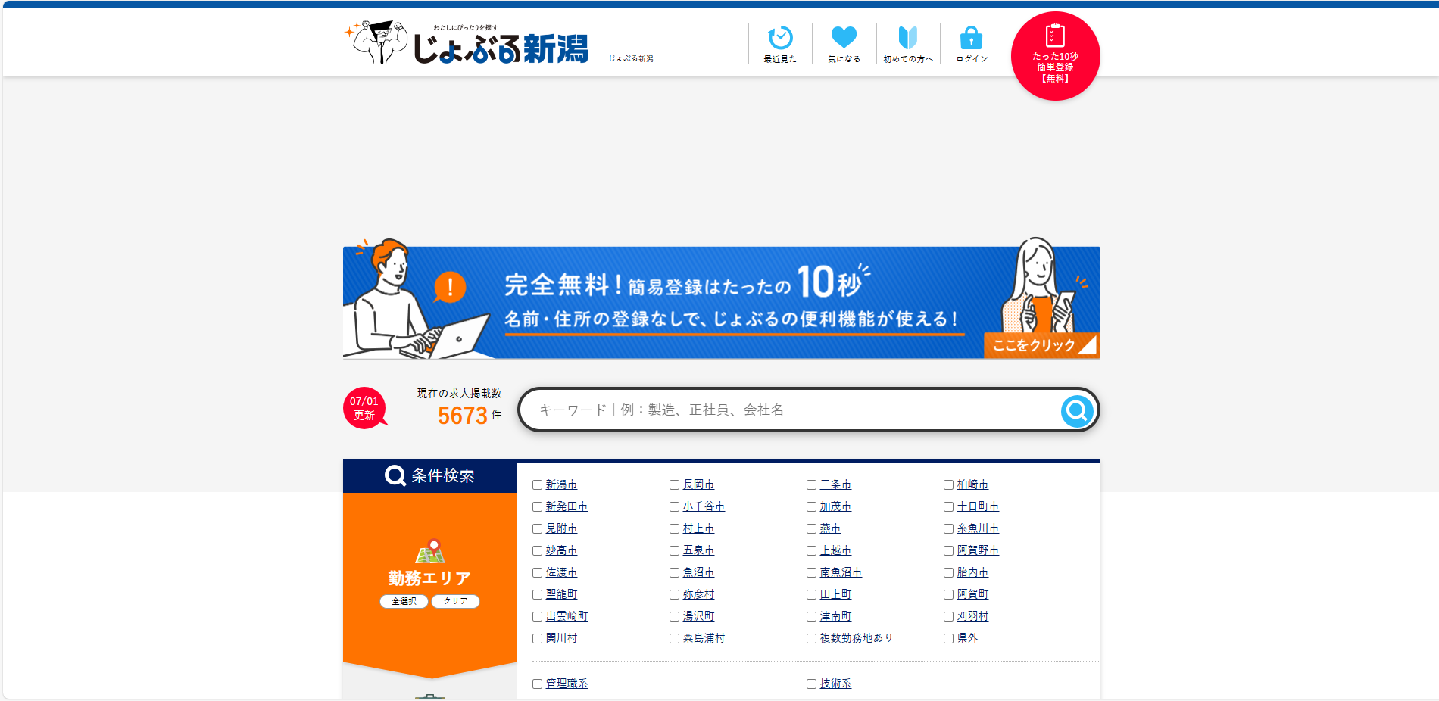Click the 全選択 button under 勤務エリア
Screen dimensions: 1439x701
404,601
